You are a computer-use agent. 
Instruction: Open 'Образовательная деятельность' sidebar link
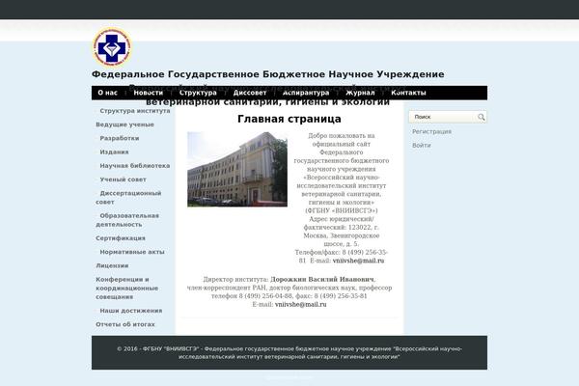point(127,220)
